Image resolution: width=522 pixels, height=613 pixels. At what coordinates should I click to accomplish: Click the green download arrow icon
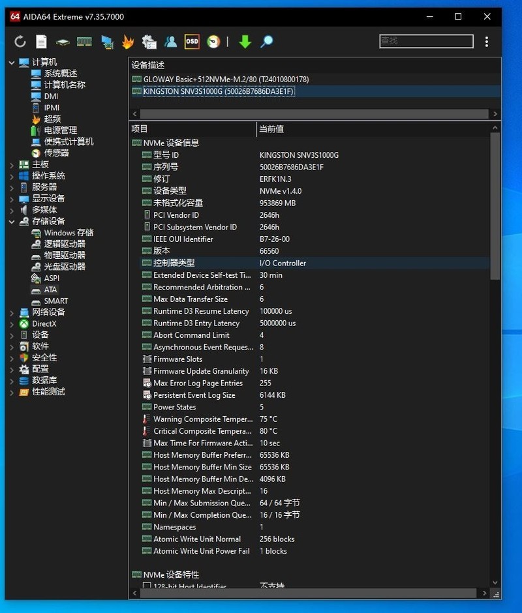[x=245, y=42]
